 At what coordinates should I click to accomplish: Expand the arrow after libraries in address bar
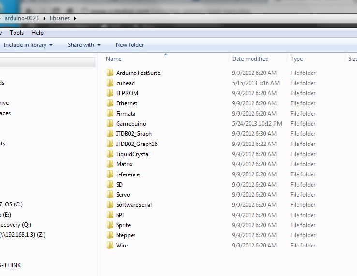coord(75,18)
